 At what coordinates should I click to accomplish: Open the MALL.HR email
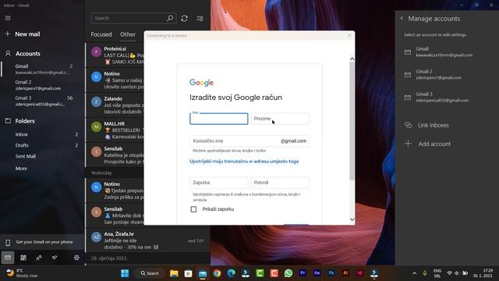click(x=115, y=130)
